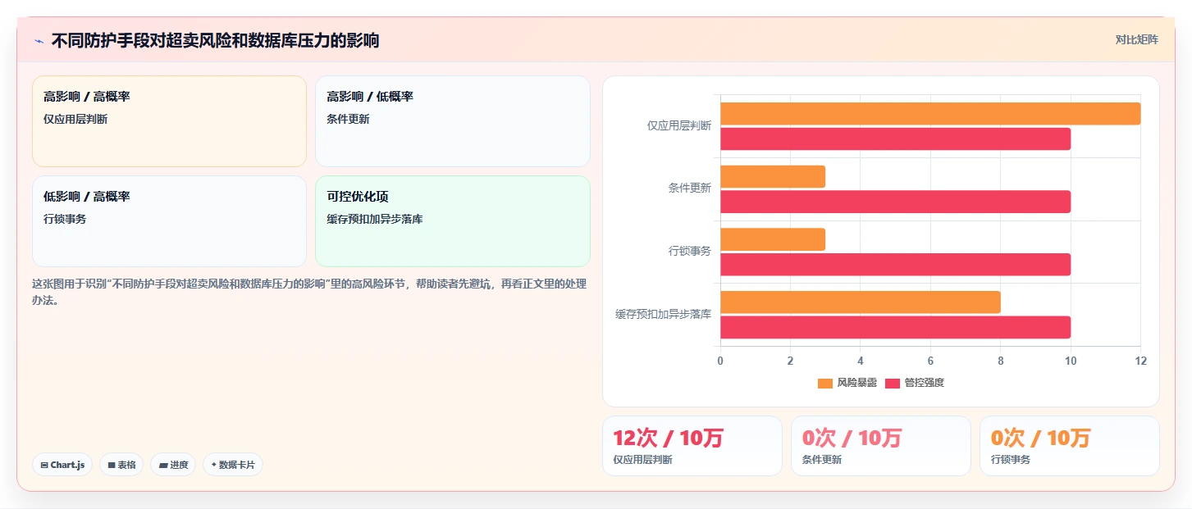Click the lightning icon beside the title
This screenshot has width=1192, height=509.
coord(39,41)
